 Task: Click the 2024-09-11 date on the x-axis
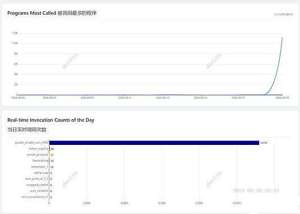(x=125, y=98)
